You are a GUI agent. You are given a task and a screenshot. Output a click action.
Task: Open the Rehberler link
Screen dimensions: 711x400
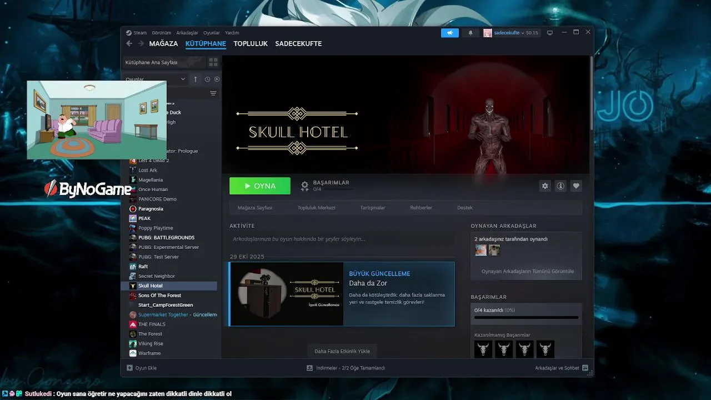(x=421, y=208)
